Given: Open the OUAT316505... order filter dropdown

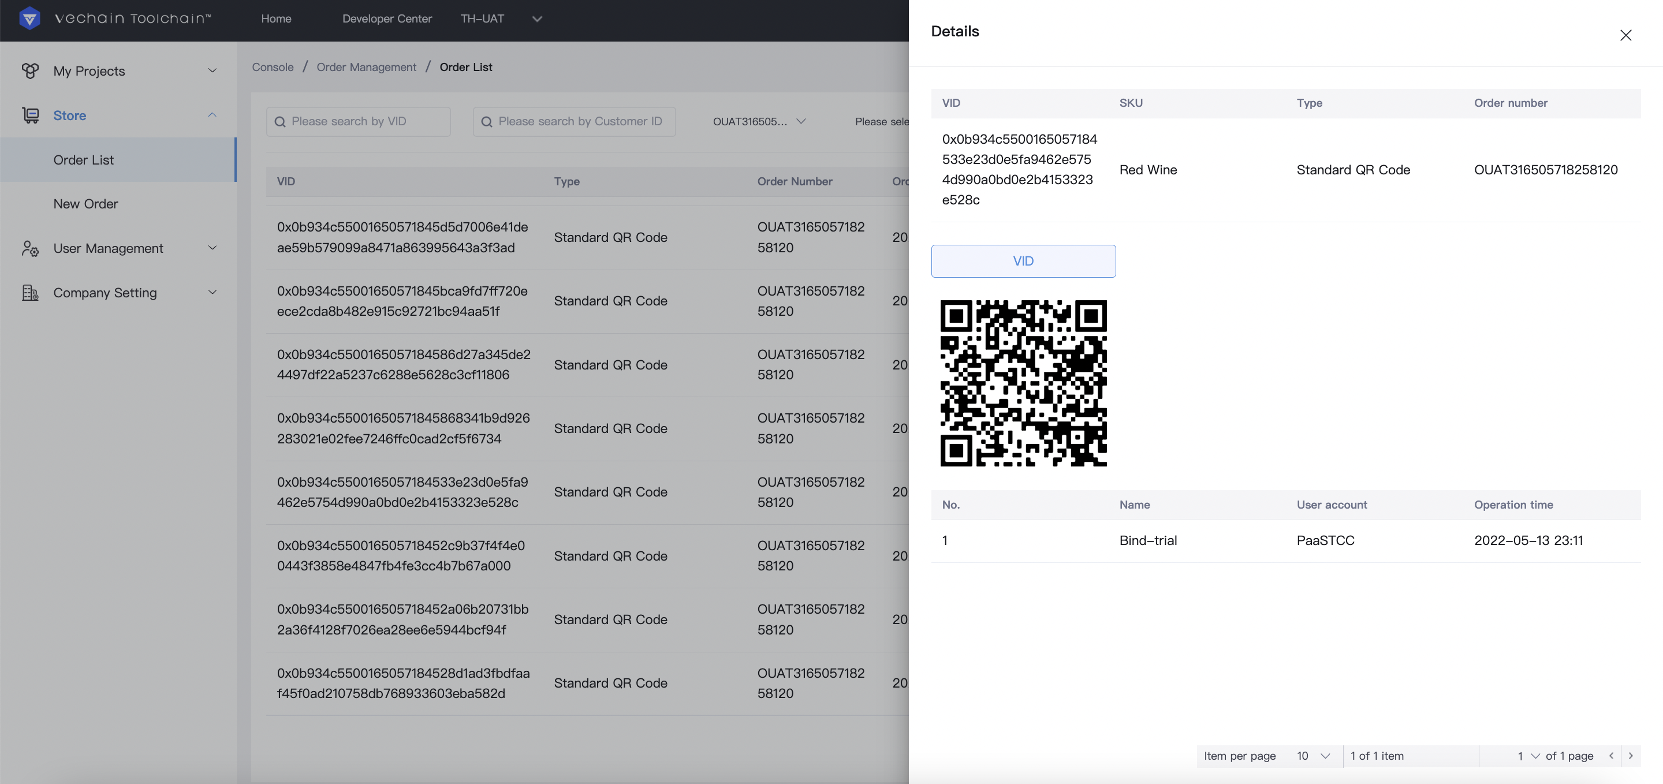Looking at the screenshot, I should [759, 122].
